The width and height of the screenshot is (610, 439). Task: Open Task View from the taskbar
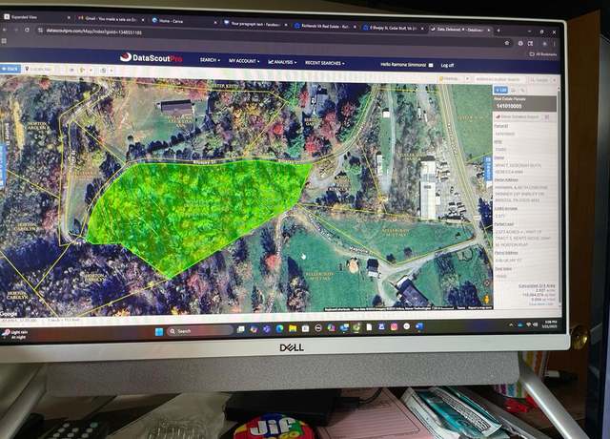[x=241, y=329]
